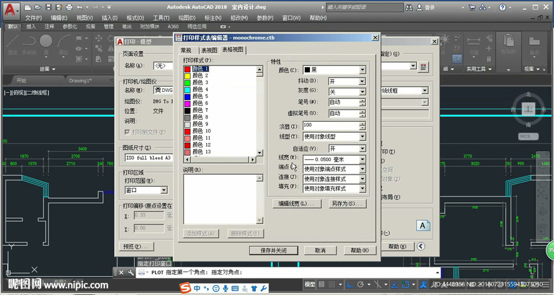Click the Sogou microphone voice input icon
554x295 pixels.
pyautogui.click(x=226, y=289)
